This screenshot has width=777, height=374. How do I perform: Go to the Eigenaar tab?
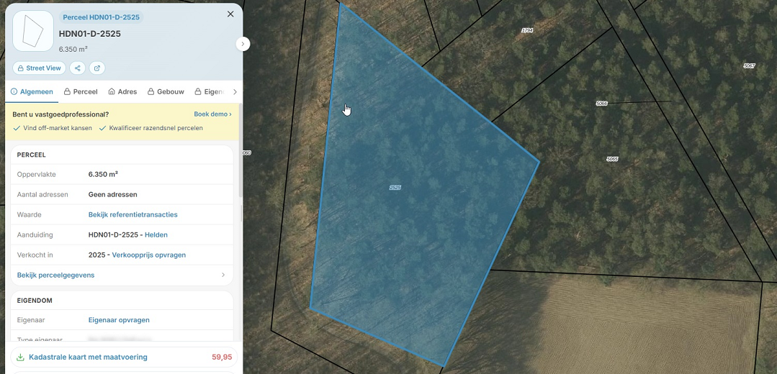[x=209, y=92]
